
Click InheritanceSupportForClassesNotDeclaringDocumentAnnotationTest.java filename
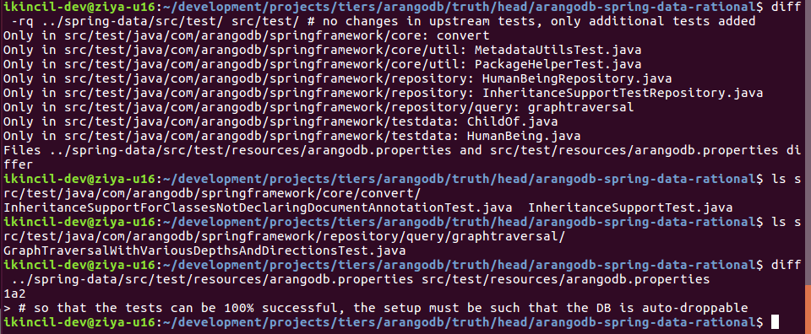pos(258,207)
